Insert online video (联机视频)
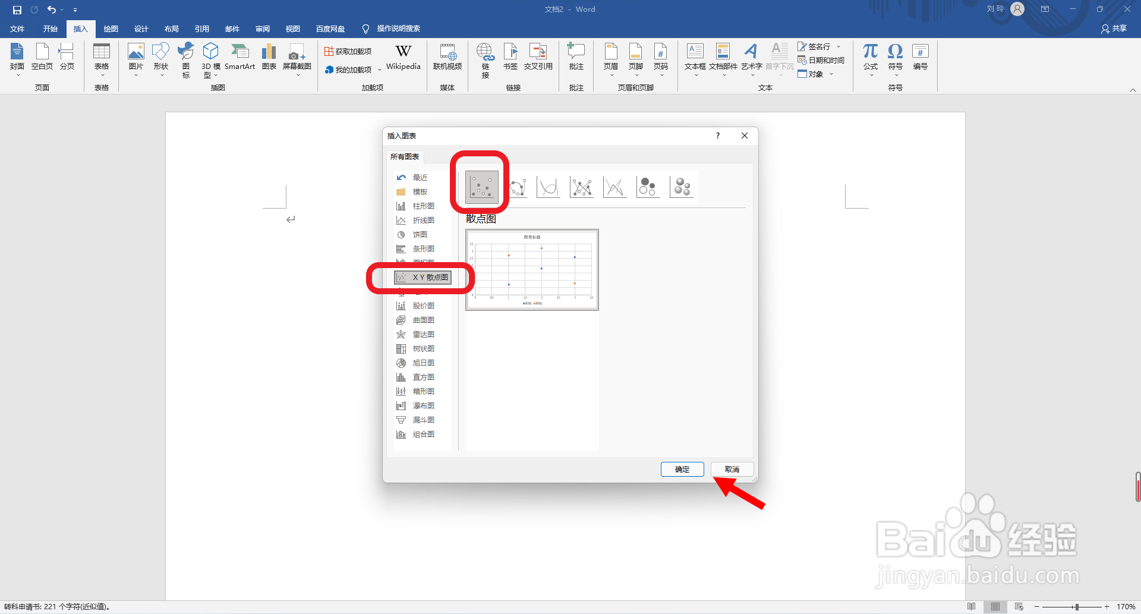Viewport: 1141px width, 614px height. 447,57
